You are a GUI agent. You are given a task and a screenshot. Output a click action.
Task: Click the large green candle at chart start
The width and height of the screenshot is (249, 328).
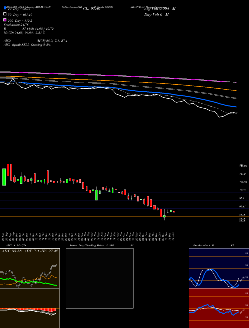[4, 177]
